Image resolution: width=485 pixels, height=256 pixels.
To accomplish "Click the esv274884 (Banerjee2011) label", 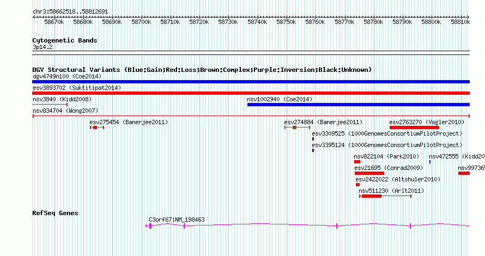I will pos(323,122).
